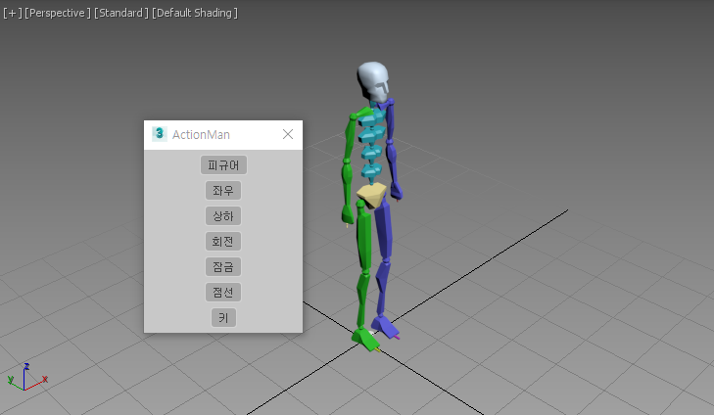The width and height of the screenshot is (714, 415).
Task: Select the blue biped foot
Action: point(385,328)
